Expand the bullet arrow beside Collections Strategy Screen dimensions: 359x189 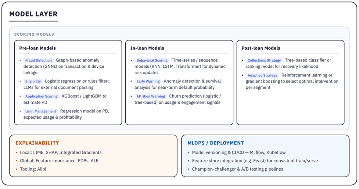[x=243, y=60]
